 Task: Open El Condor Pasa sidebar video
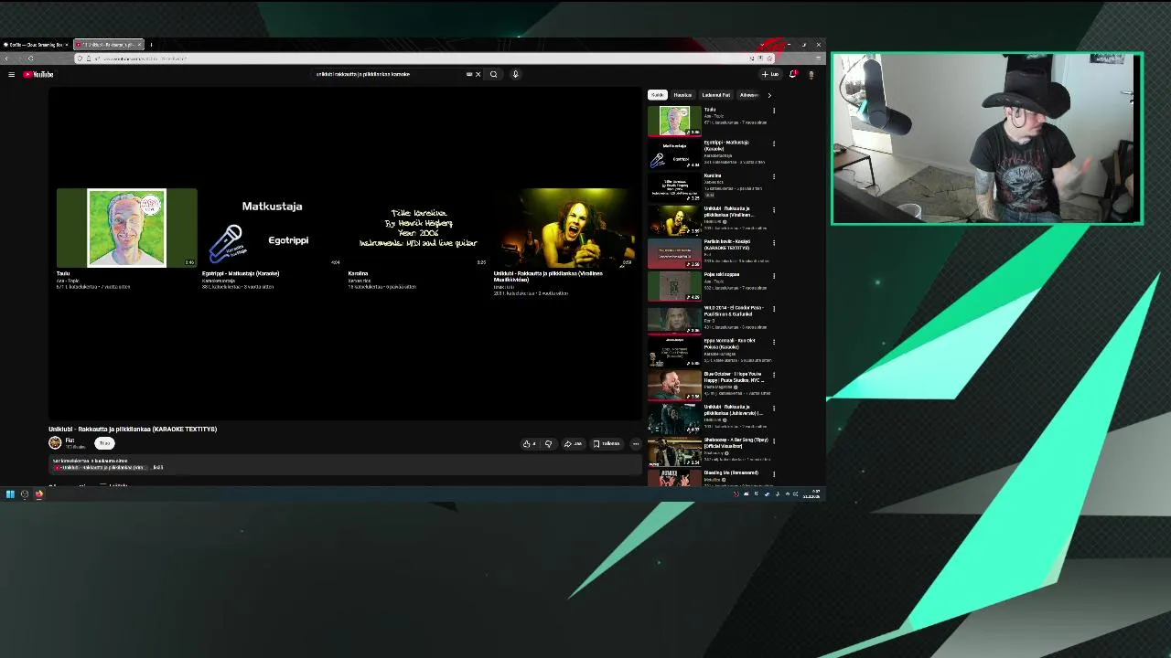click(x=674, y=319)
